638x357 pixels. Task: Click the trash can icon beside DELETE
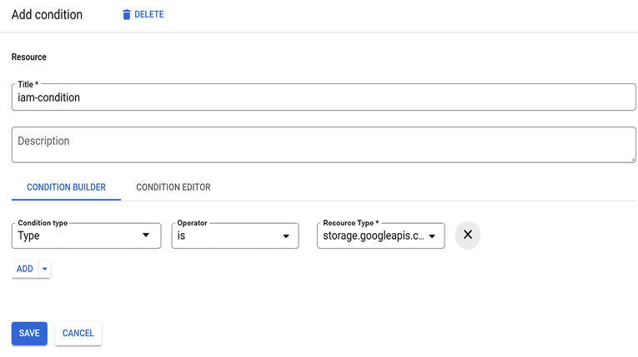[127, 15]
